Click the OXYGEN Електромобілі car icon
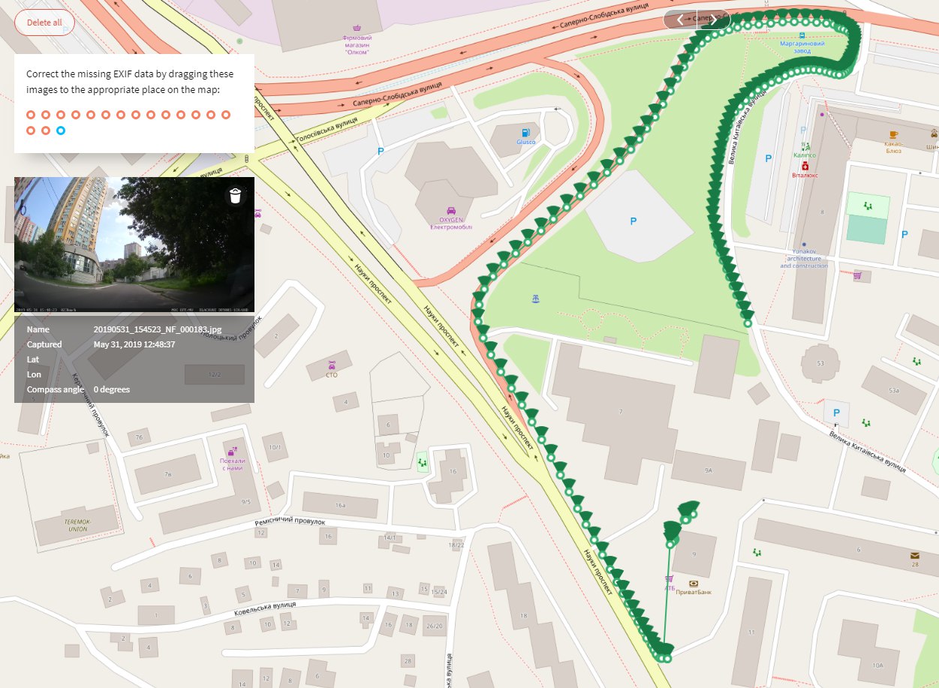 pos(450,211)
